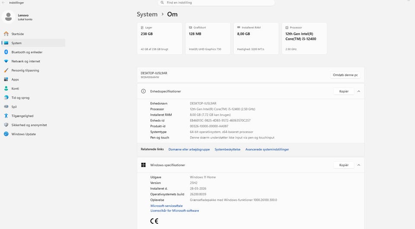The height and width of the screenshot is (229, 415).
Task: Click the Microsoft-serviceaftale link
Action: tap(166, 206)
